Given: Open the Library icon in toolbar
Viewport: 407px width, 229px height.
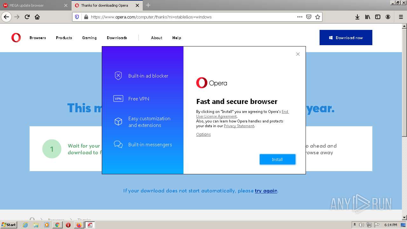Looking at the screenshot, I should (x=368, y=17).
